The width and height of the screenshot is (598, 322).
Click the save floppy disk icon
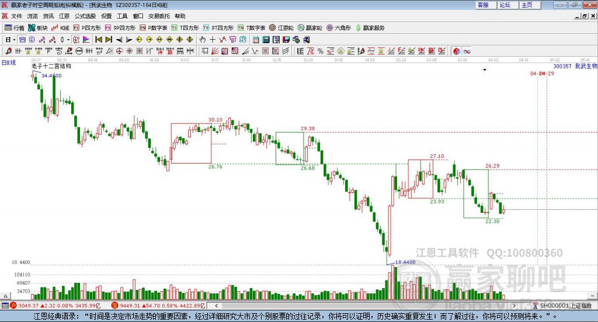[x=286, y=39]
